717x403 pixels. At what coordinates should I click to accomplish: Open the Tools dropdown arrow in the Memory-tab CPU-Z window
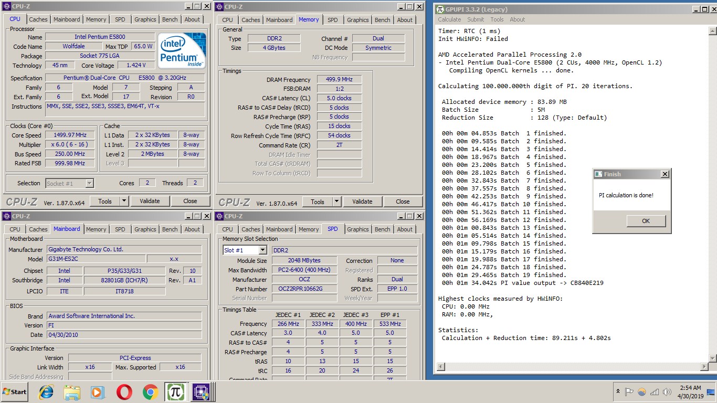coord(337,201)
